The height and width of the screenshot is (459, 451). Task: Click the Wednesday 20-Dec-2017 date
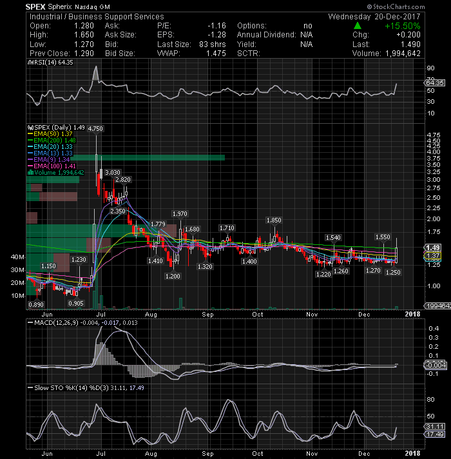point(374,17)
